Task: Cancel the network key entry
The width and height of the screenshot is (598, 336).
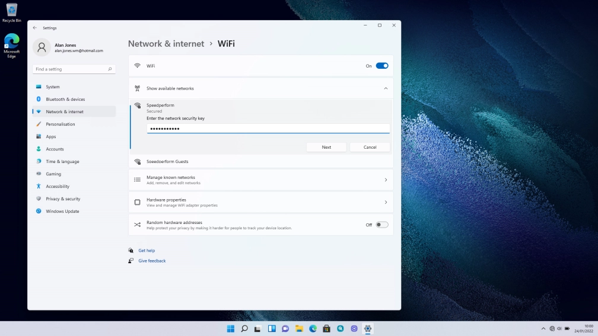Action: [370, 147]
